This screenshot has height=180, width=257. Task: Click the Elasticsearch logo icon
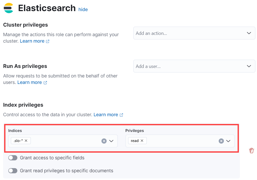coord(9,8)
